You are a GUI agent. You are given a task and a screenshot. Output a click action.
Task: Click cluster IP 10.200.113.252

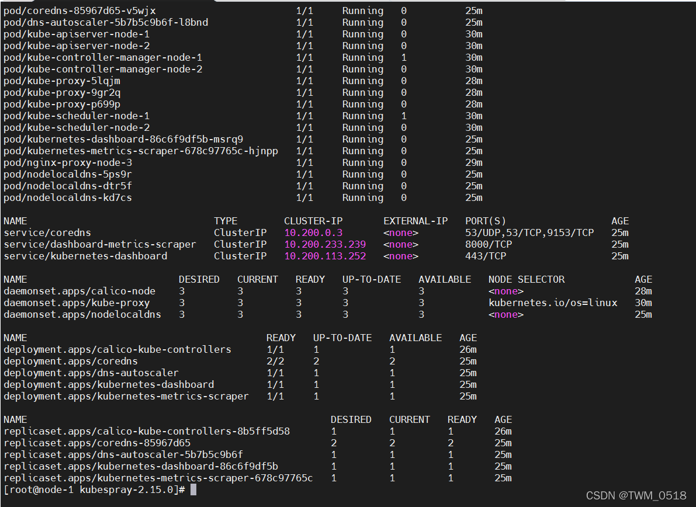(x=325, y=256)
